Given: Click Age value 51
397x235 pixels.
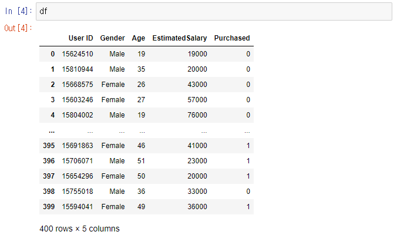Looking at the screenshot, I should pos(141,161).
